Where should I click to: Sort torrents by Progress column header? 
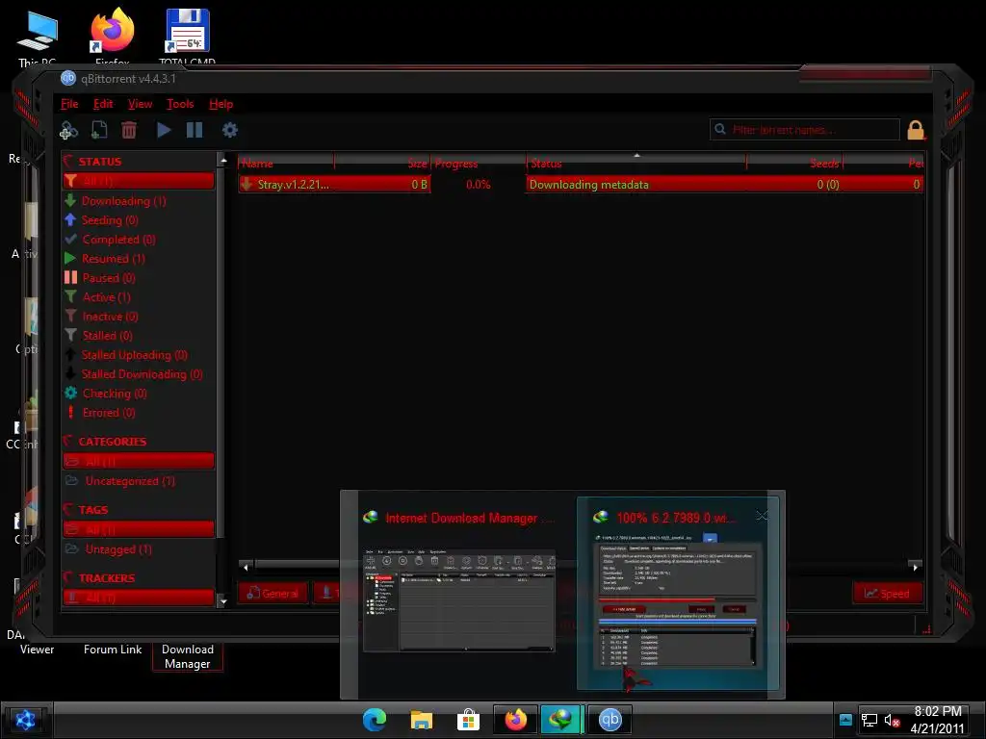click(478, 164)
